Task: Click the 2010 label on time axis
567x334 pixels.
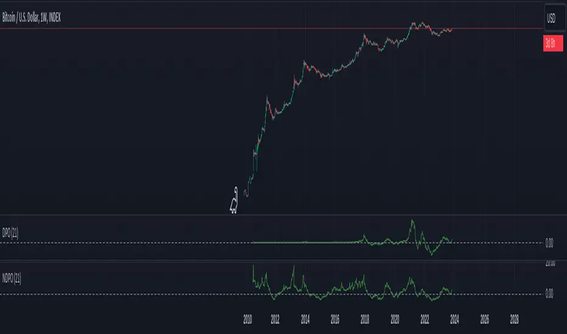Action: click(248, 319)
